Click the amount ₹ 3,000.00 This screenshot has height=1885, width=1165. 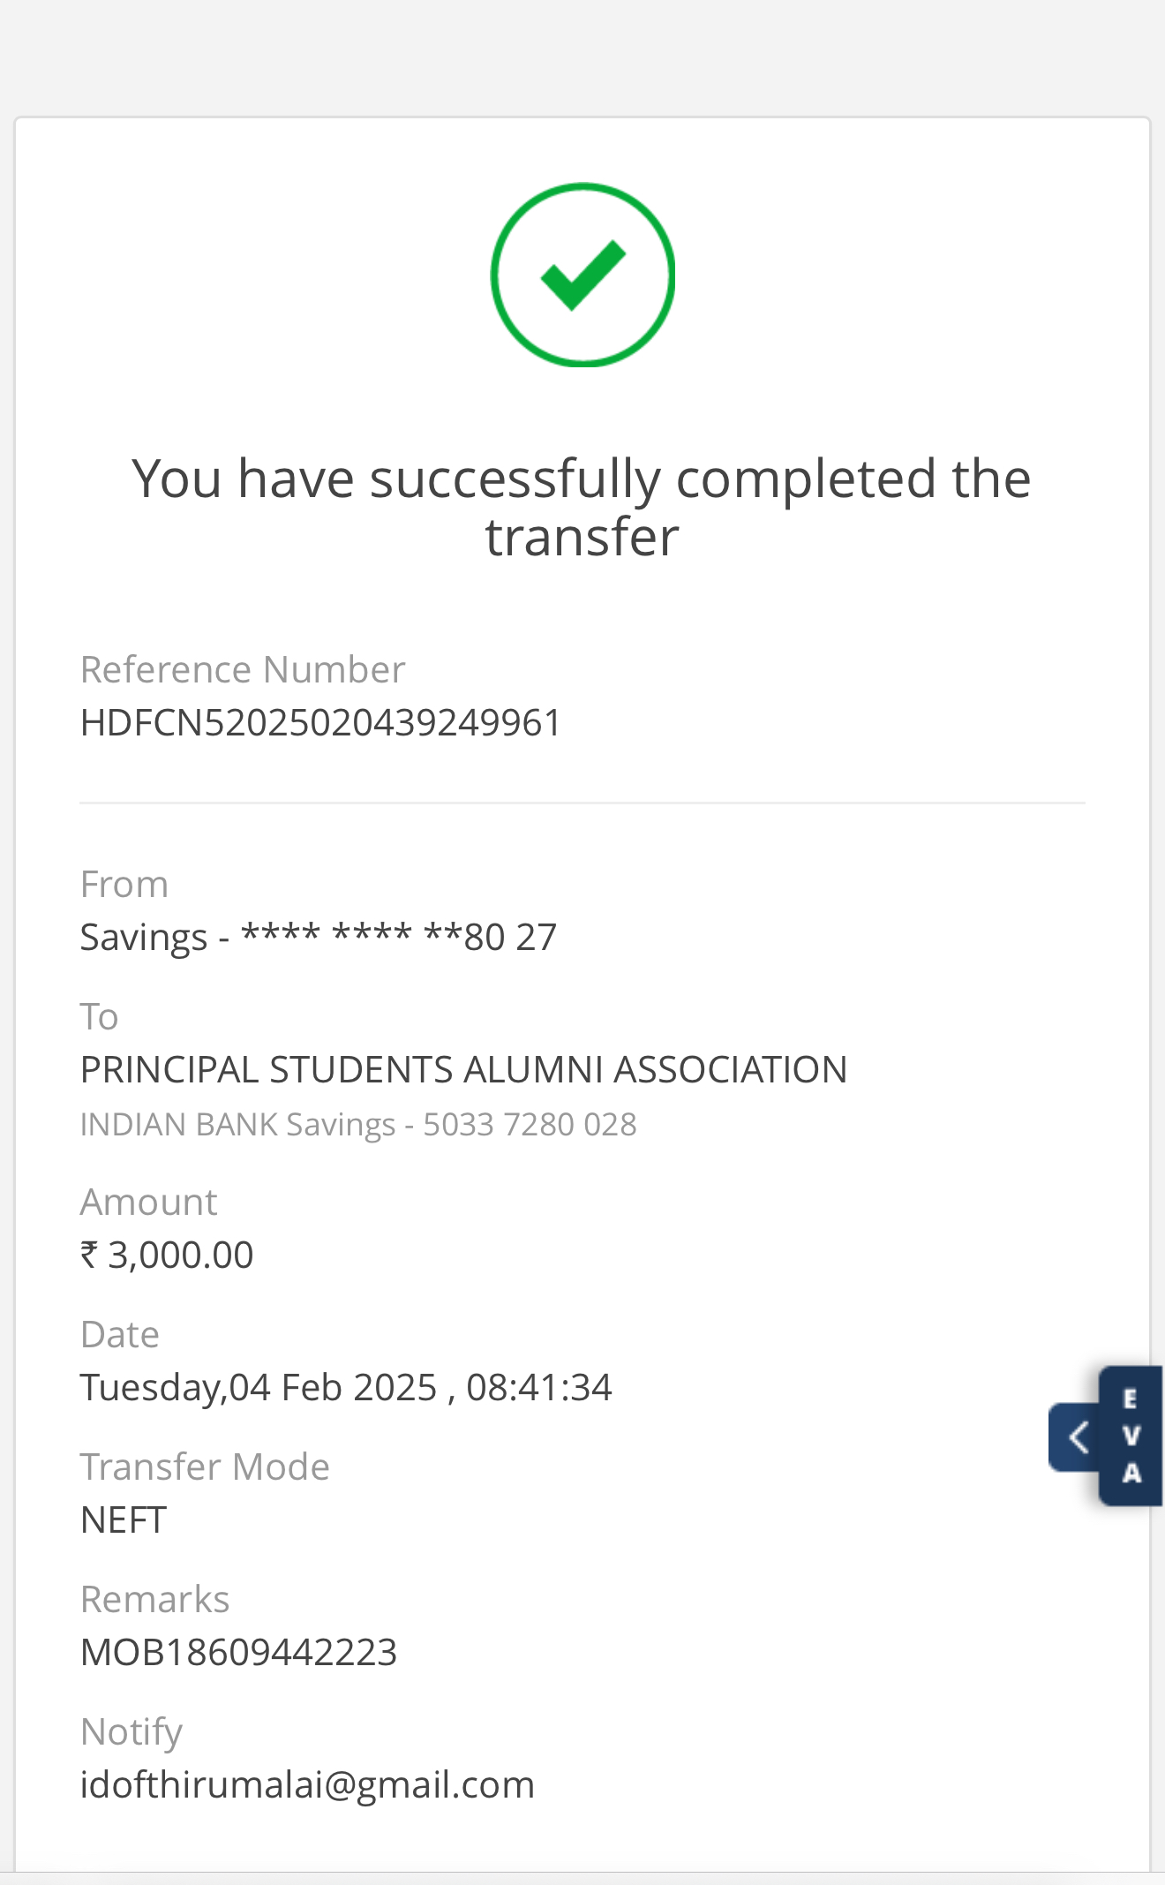(167, 1255)
